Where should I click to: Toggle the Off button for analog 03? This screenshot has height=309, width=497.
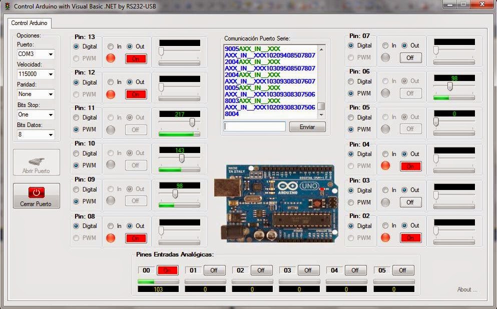tap(308, 270)
